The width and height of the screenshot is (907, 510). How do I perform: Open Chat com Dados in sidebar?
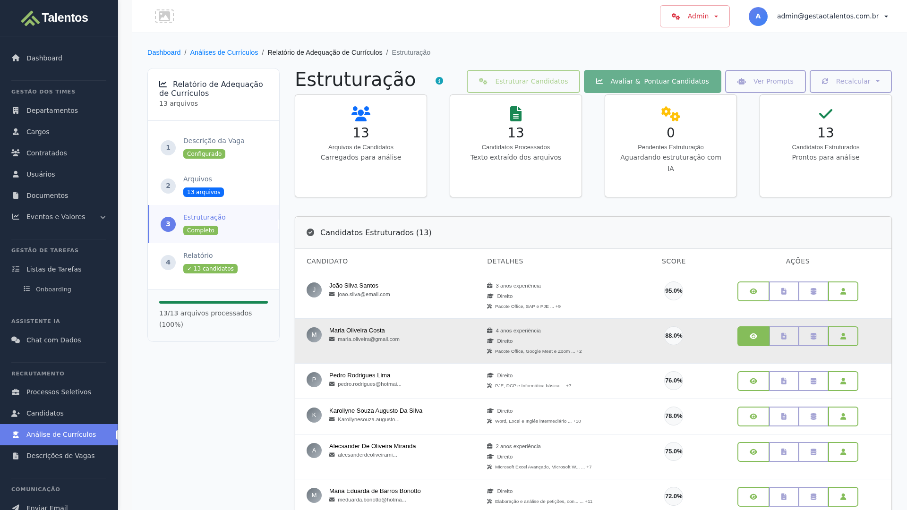53,340
